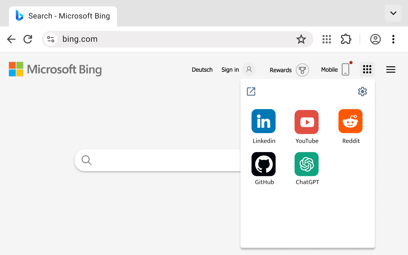Open the browser profile icon

(x=375, y=39)
